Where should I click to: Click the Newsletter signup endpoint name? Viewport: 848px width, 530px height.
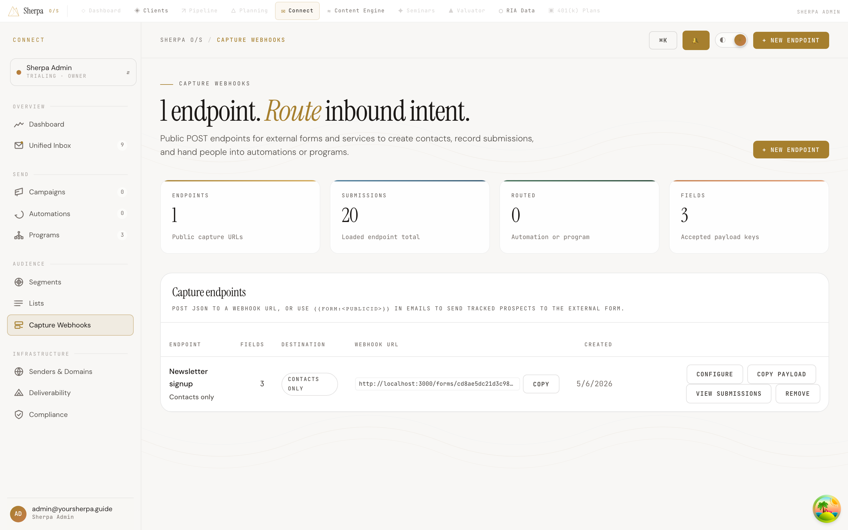pos(188,377)
